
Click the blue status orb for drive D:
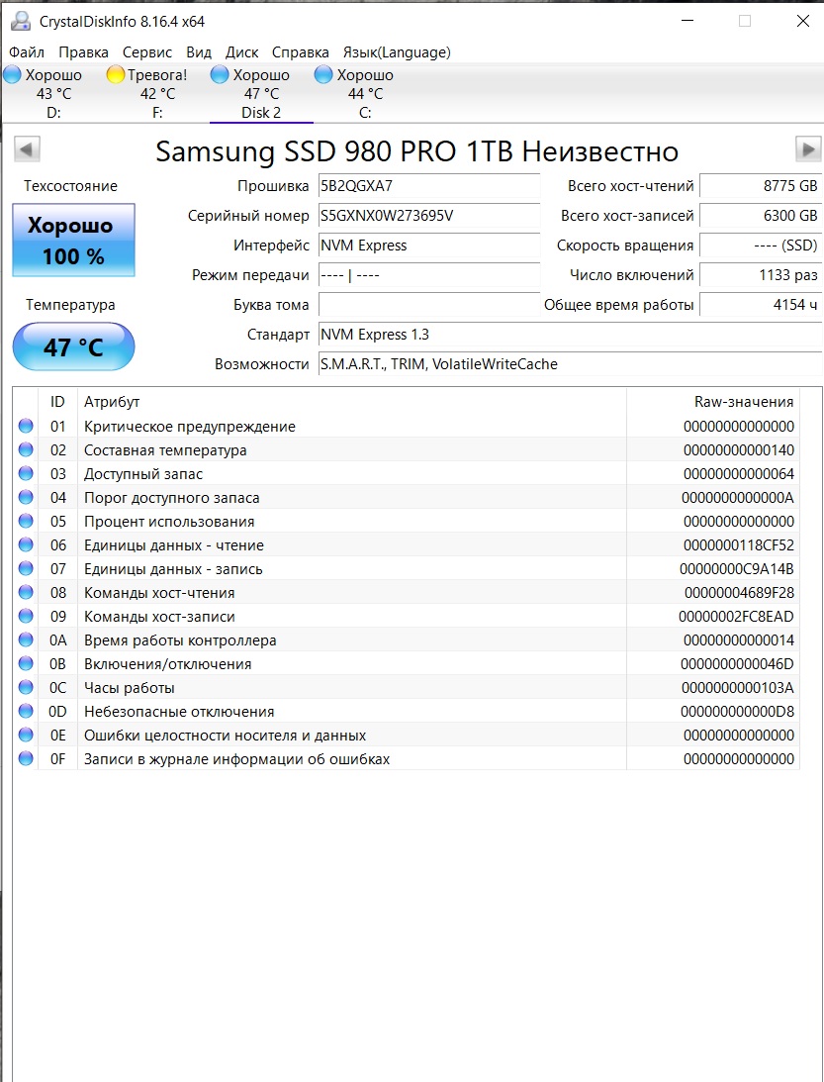point(13,75)
